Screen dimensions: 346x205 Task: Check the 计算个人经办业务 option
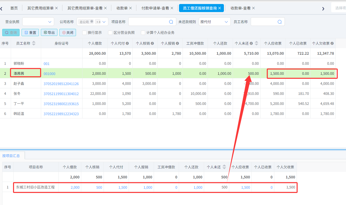143,33
